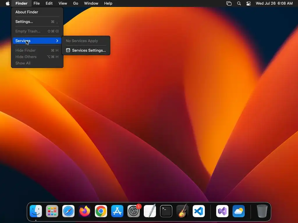
Task: Choose Hide Finder menu item
Action: tap(37, 50)
